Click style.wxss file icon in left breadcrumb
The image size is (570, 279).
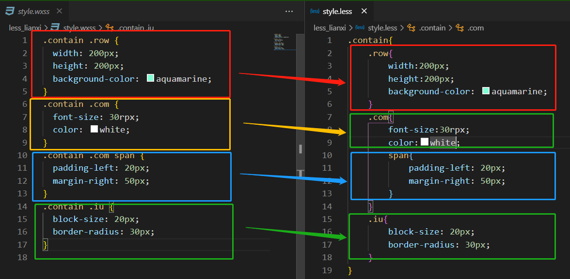pyautogui.click(x=55, y=28)
